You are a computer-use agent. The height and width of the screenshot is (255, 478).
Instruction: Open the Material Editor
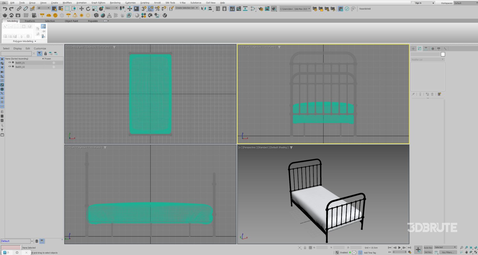pyautogui.click(x=253, y=9)
